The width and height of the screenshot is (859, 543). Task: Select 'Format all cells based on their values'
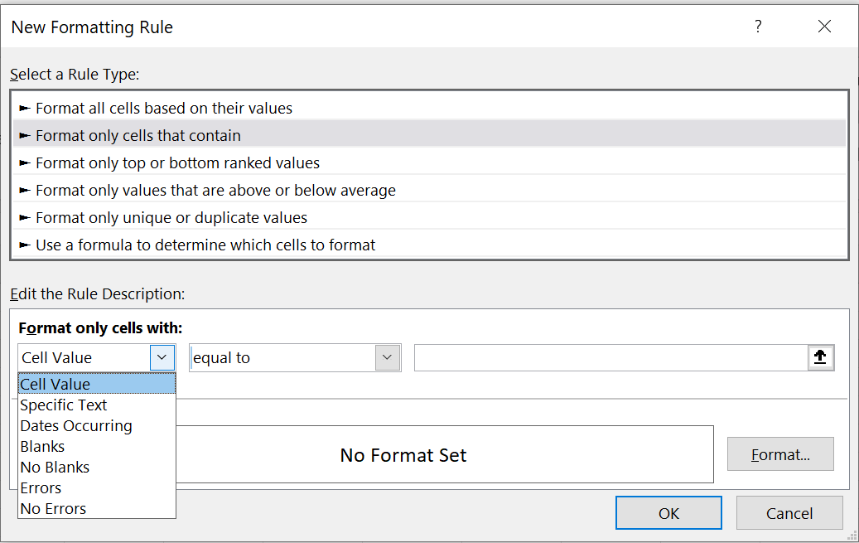(x=164, y=108)
